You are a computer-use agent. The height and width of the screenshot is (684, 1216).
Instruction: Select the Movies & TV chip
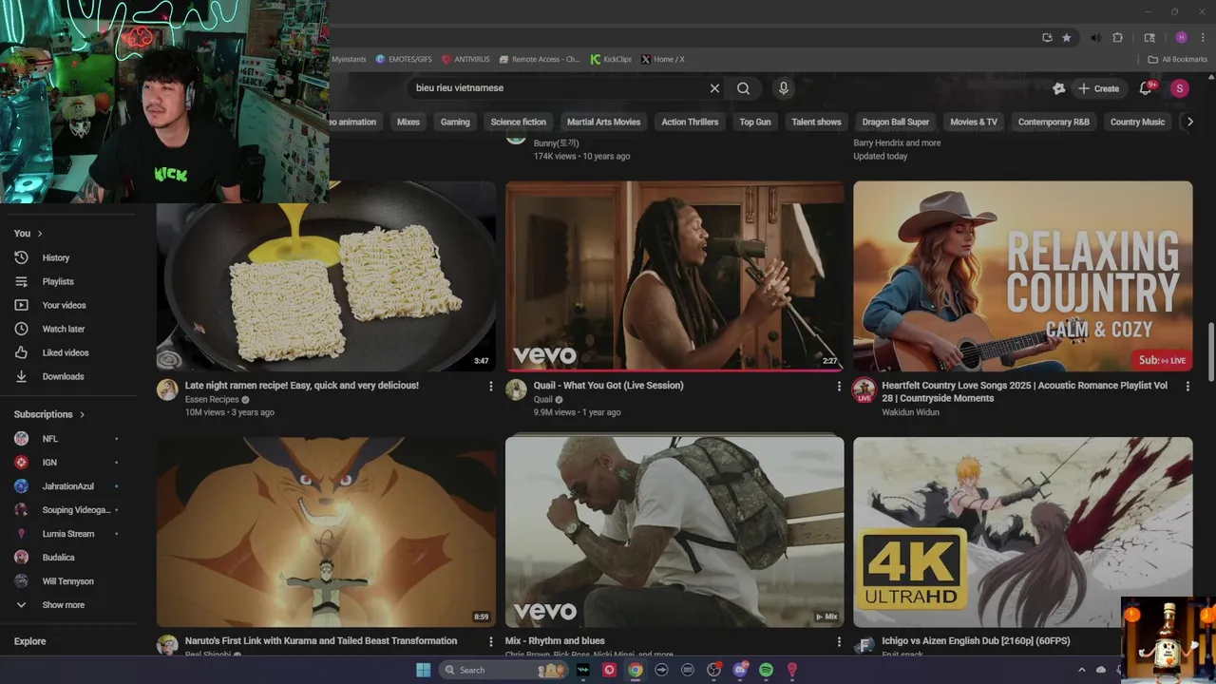click(974, 122)
